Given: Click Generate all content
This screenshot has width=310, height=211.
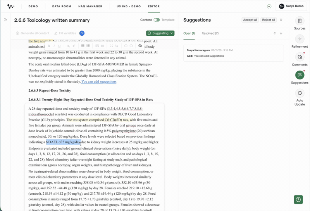Looking at the screenshot, I should pos(33,33).
